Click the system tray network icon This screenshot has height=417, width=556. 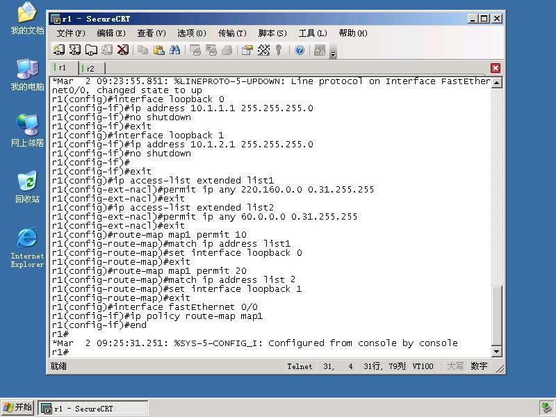point(546,408)
